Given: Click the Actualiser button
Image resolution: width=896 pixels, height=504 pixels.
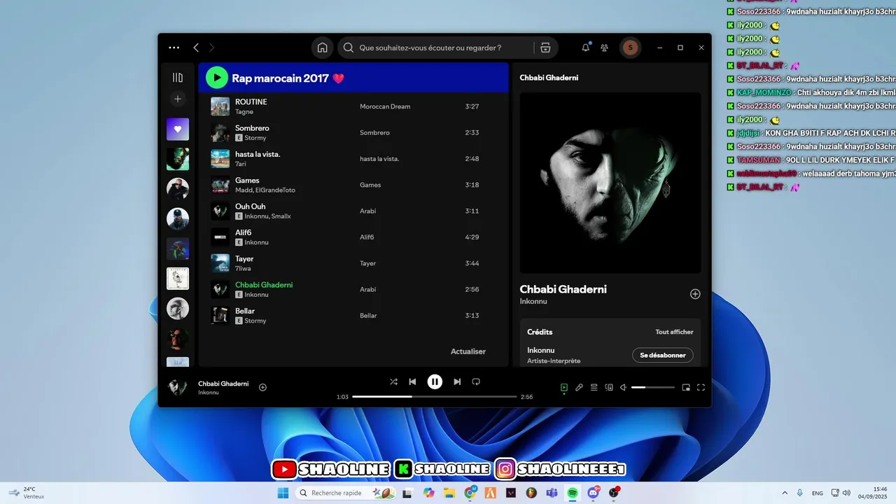Looking at the screenshot, I should point(468,351).
